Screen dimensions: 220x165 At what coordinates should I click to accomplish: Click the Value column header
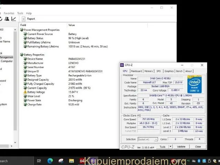[x=71, y=25]
